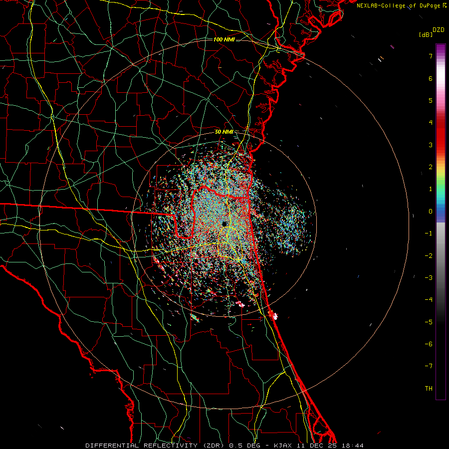The width and height of the screenshot is (449, 449).
Task: Click the "18:44" timestamp in the caption
Action: pos(353,446)
